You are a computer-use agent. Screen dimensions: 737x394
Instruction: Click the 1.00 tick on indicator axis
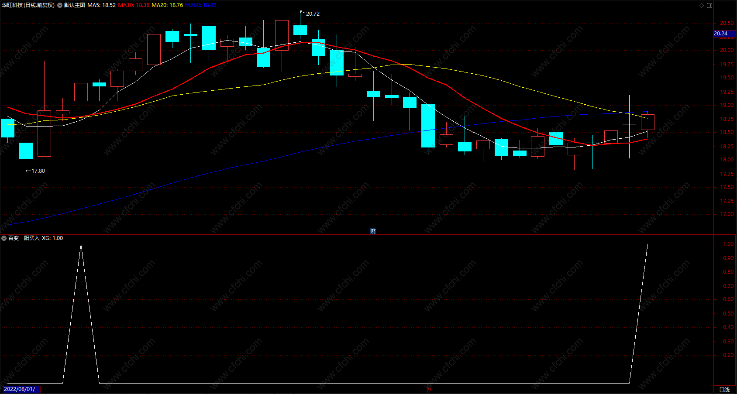[x=728, y=244]
